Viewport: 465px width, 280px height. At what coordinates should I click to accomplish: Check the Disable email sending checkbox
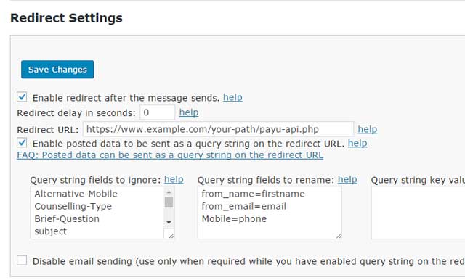(x=22, y=260)
